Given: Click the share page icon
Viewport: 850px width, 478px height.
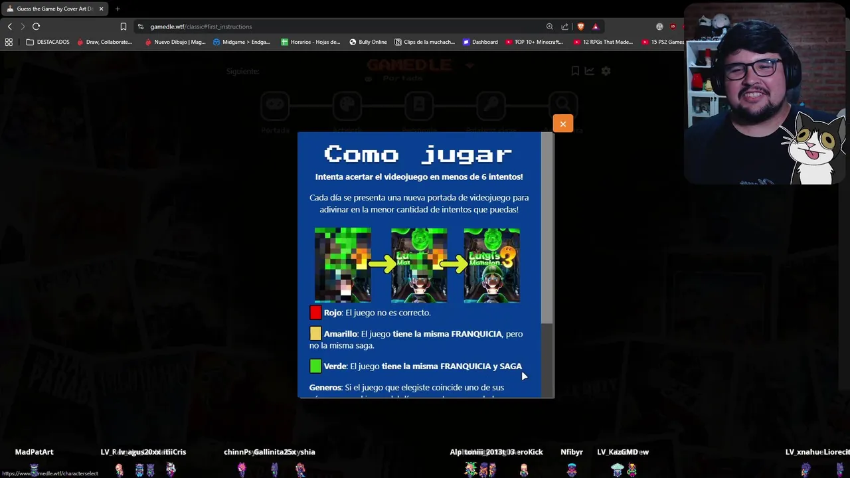Looking at the screenshot, I should [564, 27].
